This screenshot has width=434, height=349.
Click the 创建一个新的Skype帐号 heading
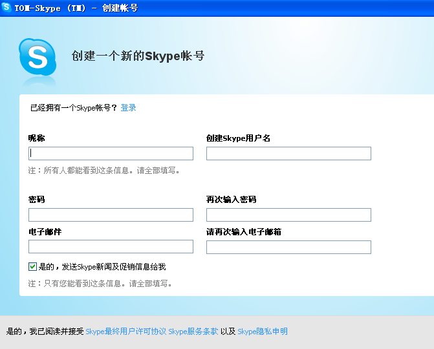138,56
